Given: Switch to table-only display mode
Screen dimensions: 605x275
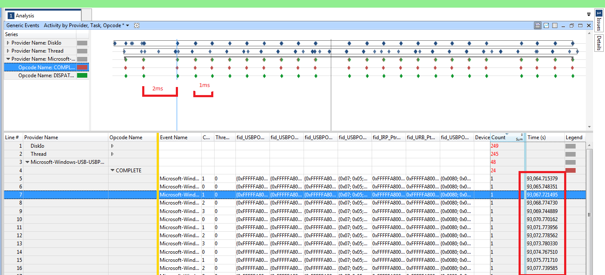Looking at the screenshot, I should point(555,25).
